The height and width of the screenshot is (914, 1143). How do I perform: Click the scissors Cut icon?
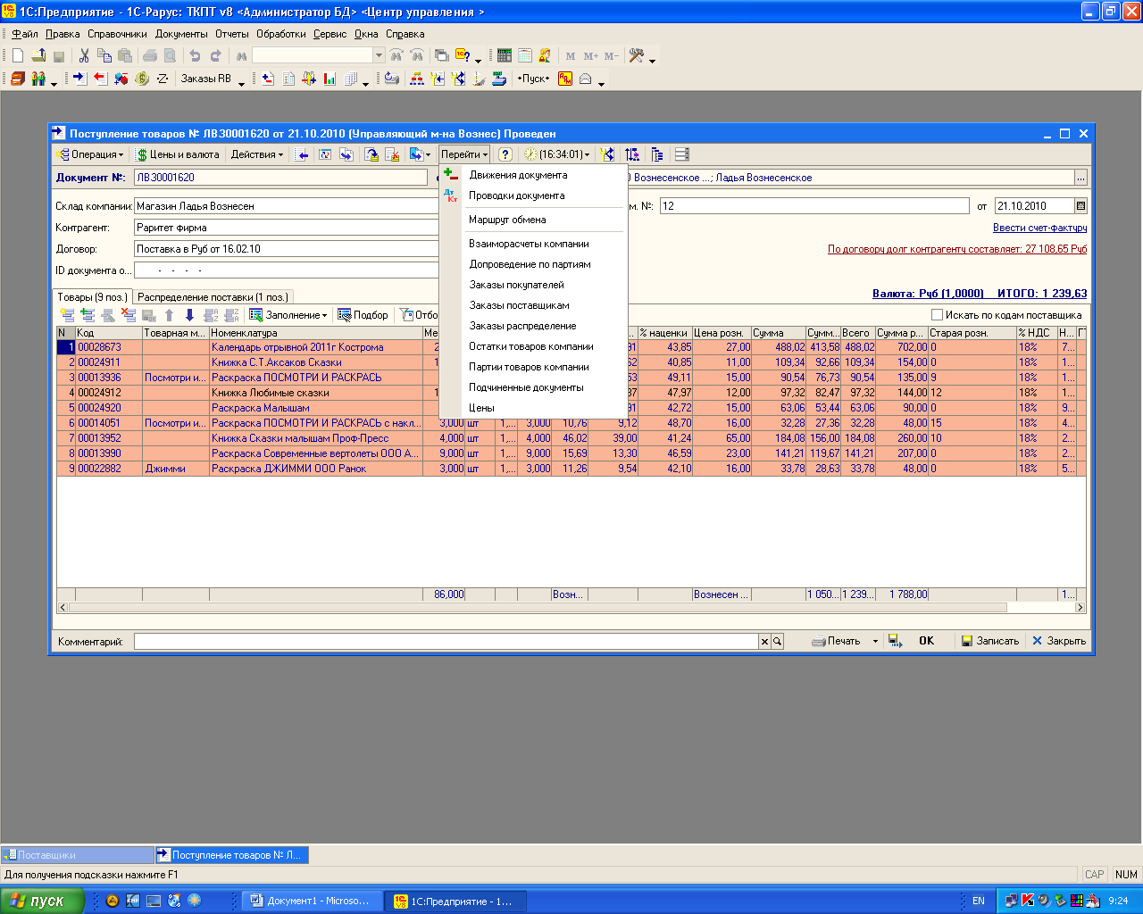(x=84, y=55)
